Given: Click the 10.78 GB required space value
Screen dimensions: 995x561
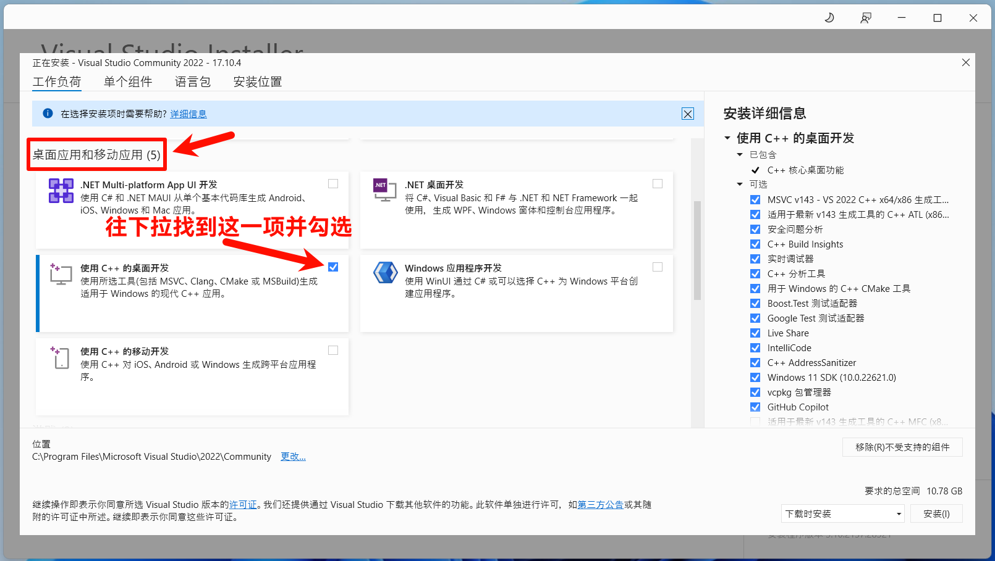Looking at the screenshot, I should [x=944, y=491].
